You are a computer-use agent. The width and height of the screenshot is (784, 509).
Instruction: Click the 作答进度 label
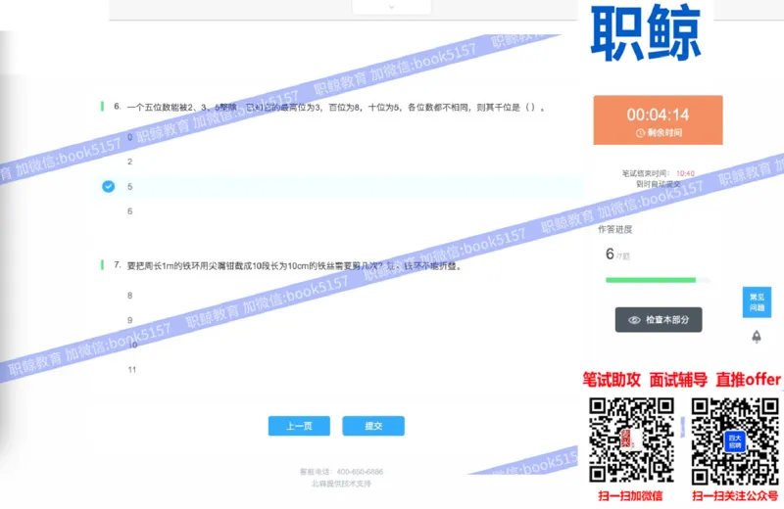tap(615, 229)
